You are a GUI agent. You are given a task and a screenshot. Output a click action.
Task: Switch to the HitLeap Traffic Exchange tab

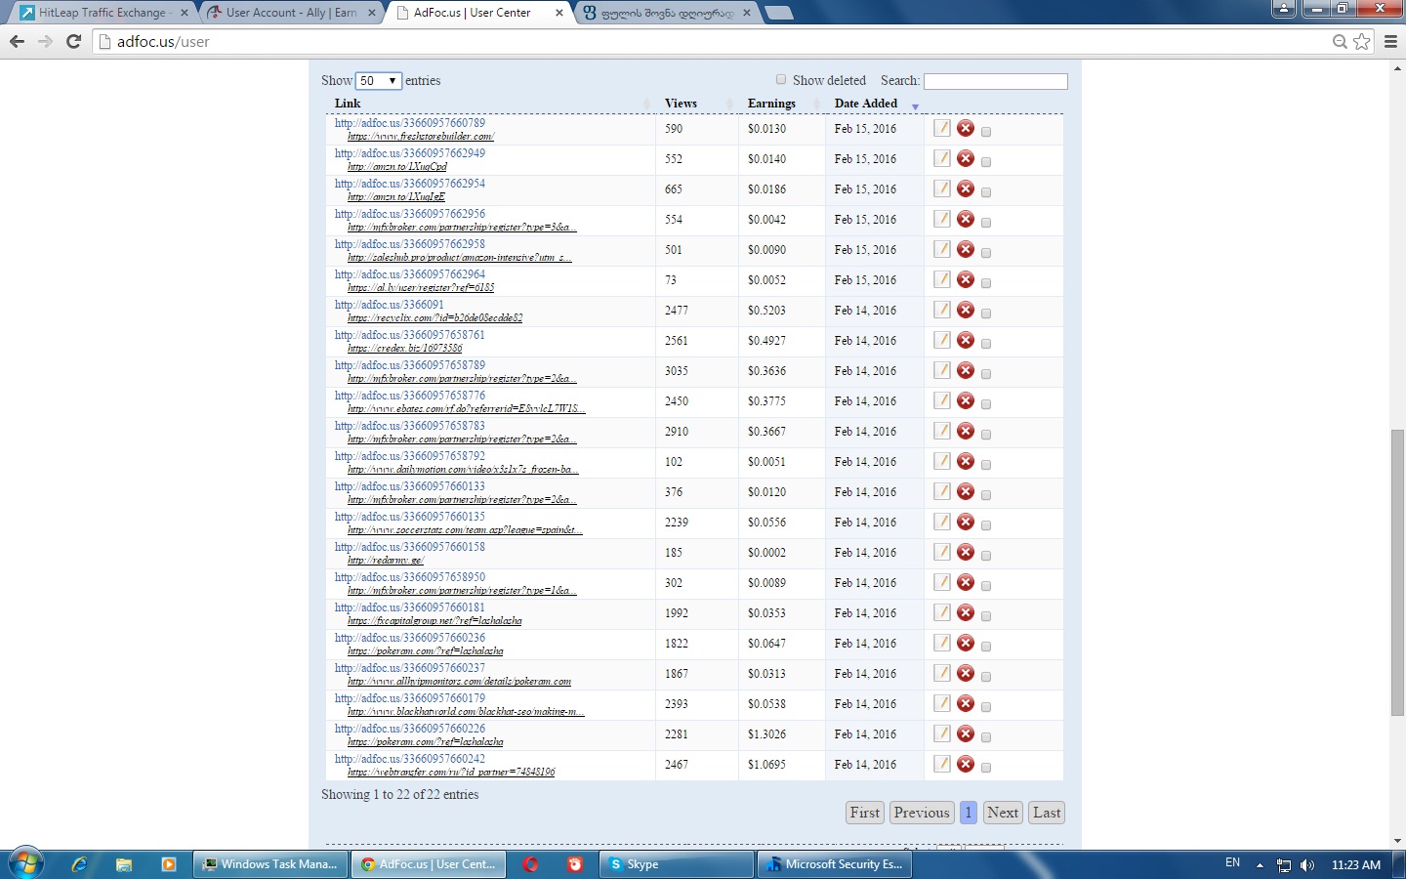103,13
